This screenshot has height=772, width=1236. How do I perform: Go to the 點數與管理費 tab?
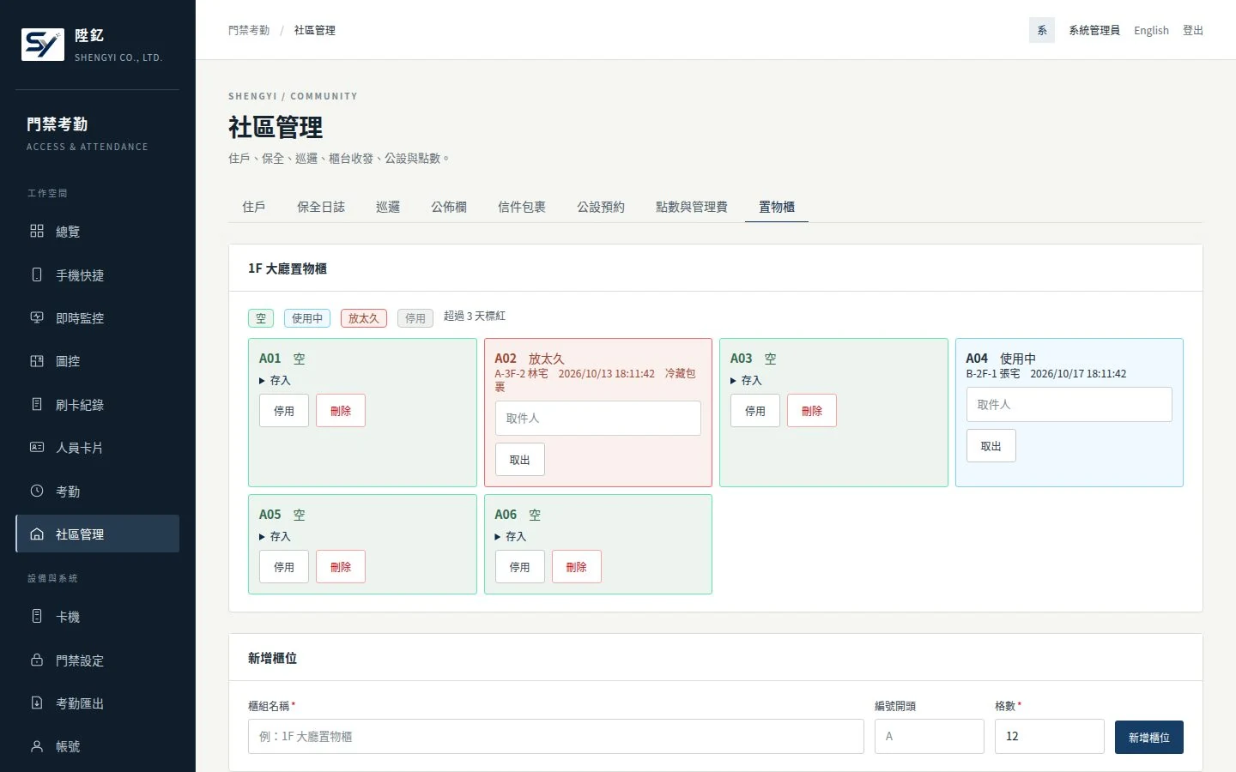(x=692, y=207)
